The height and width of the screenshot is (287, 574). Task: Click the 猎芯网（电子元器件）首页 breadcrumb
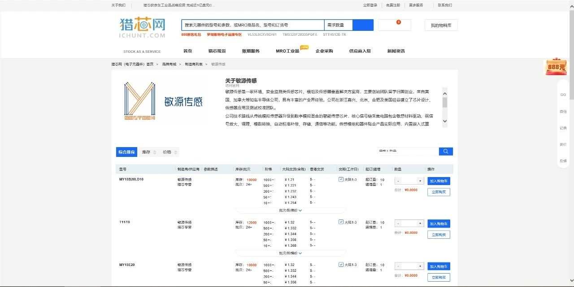(x=132, y=64)
